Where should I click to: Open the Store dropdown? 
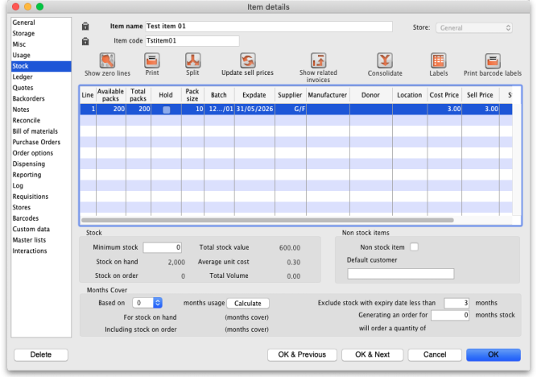pyautogui.click(x=473, y=27)
